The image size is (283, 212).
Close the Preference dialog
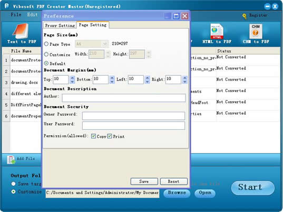(x=185, y=16)
